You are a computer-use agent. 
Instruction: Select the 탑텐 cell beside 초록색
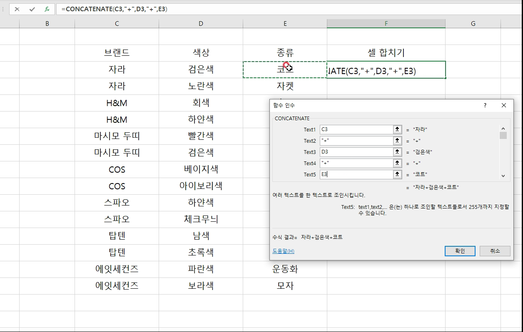click(117, 253)
